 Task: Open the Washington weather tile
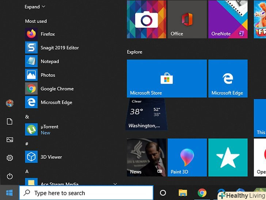(146, 114)
